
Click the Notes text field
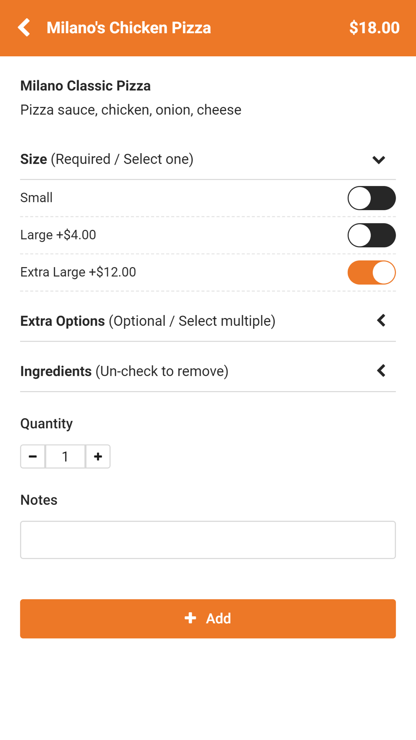[x=208, y=540]
